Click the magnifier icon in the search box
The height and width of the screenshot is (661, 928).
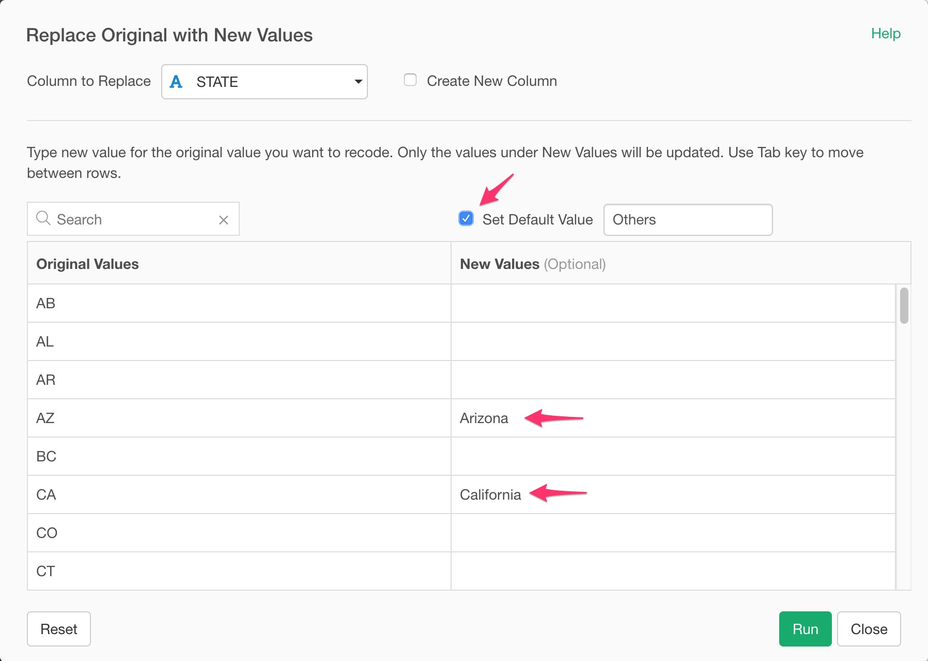[43, 219]
